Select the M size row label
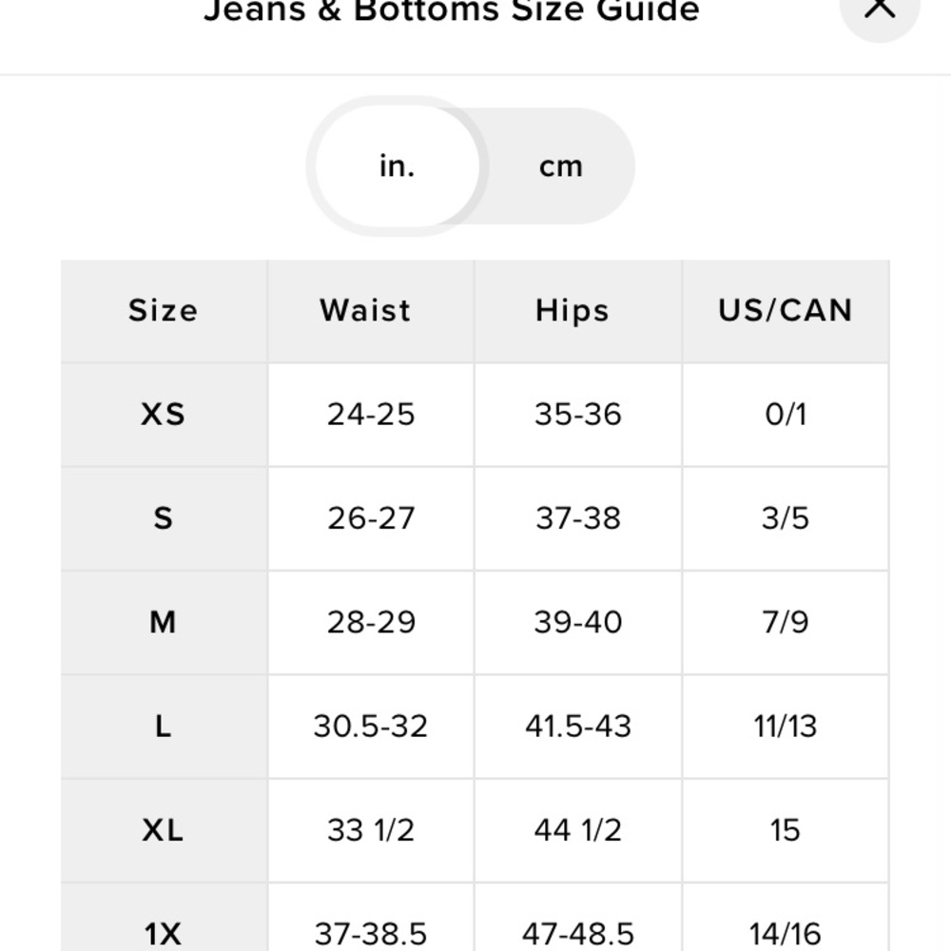Image resolution: width=951 pixels, height=951 pixels. click(x=164, y=622)
